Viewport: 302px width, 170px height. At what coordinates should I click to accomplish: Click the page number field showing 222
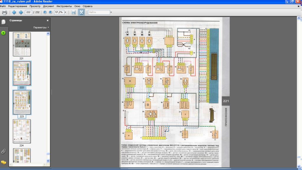(x=28, y=12)
